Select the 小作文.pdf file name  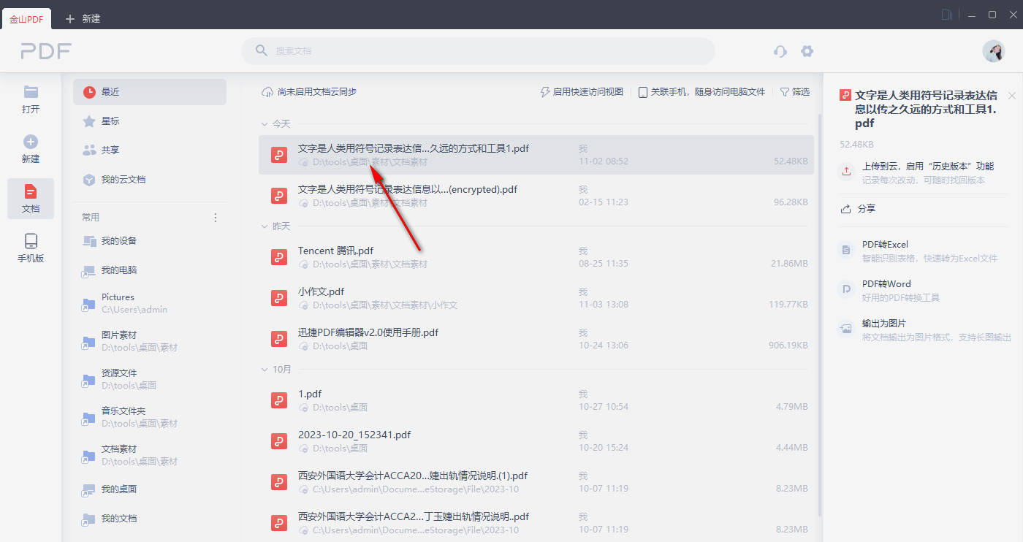coord(321,291)
